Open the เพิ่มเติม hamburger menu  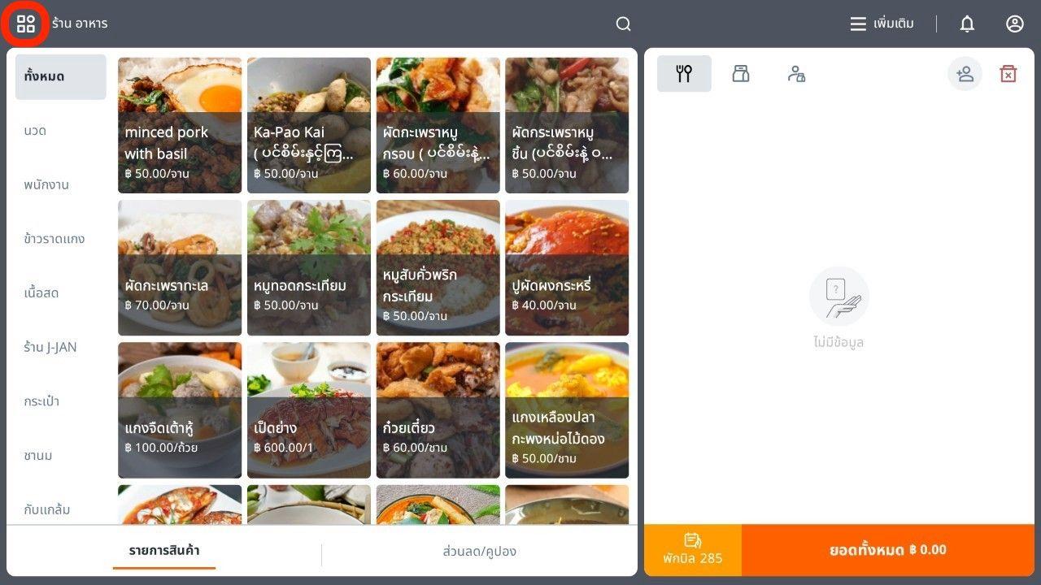point(882,24)
